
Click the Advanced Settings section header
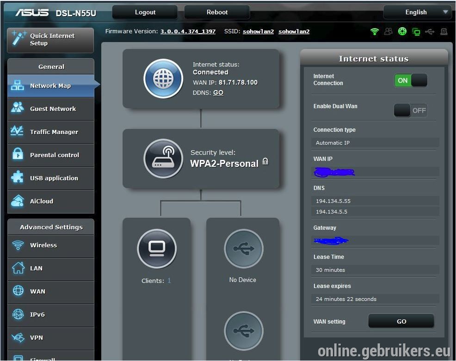coord(51,227)
